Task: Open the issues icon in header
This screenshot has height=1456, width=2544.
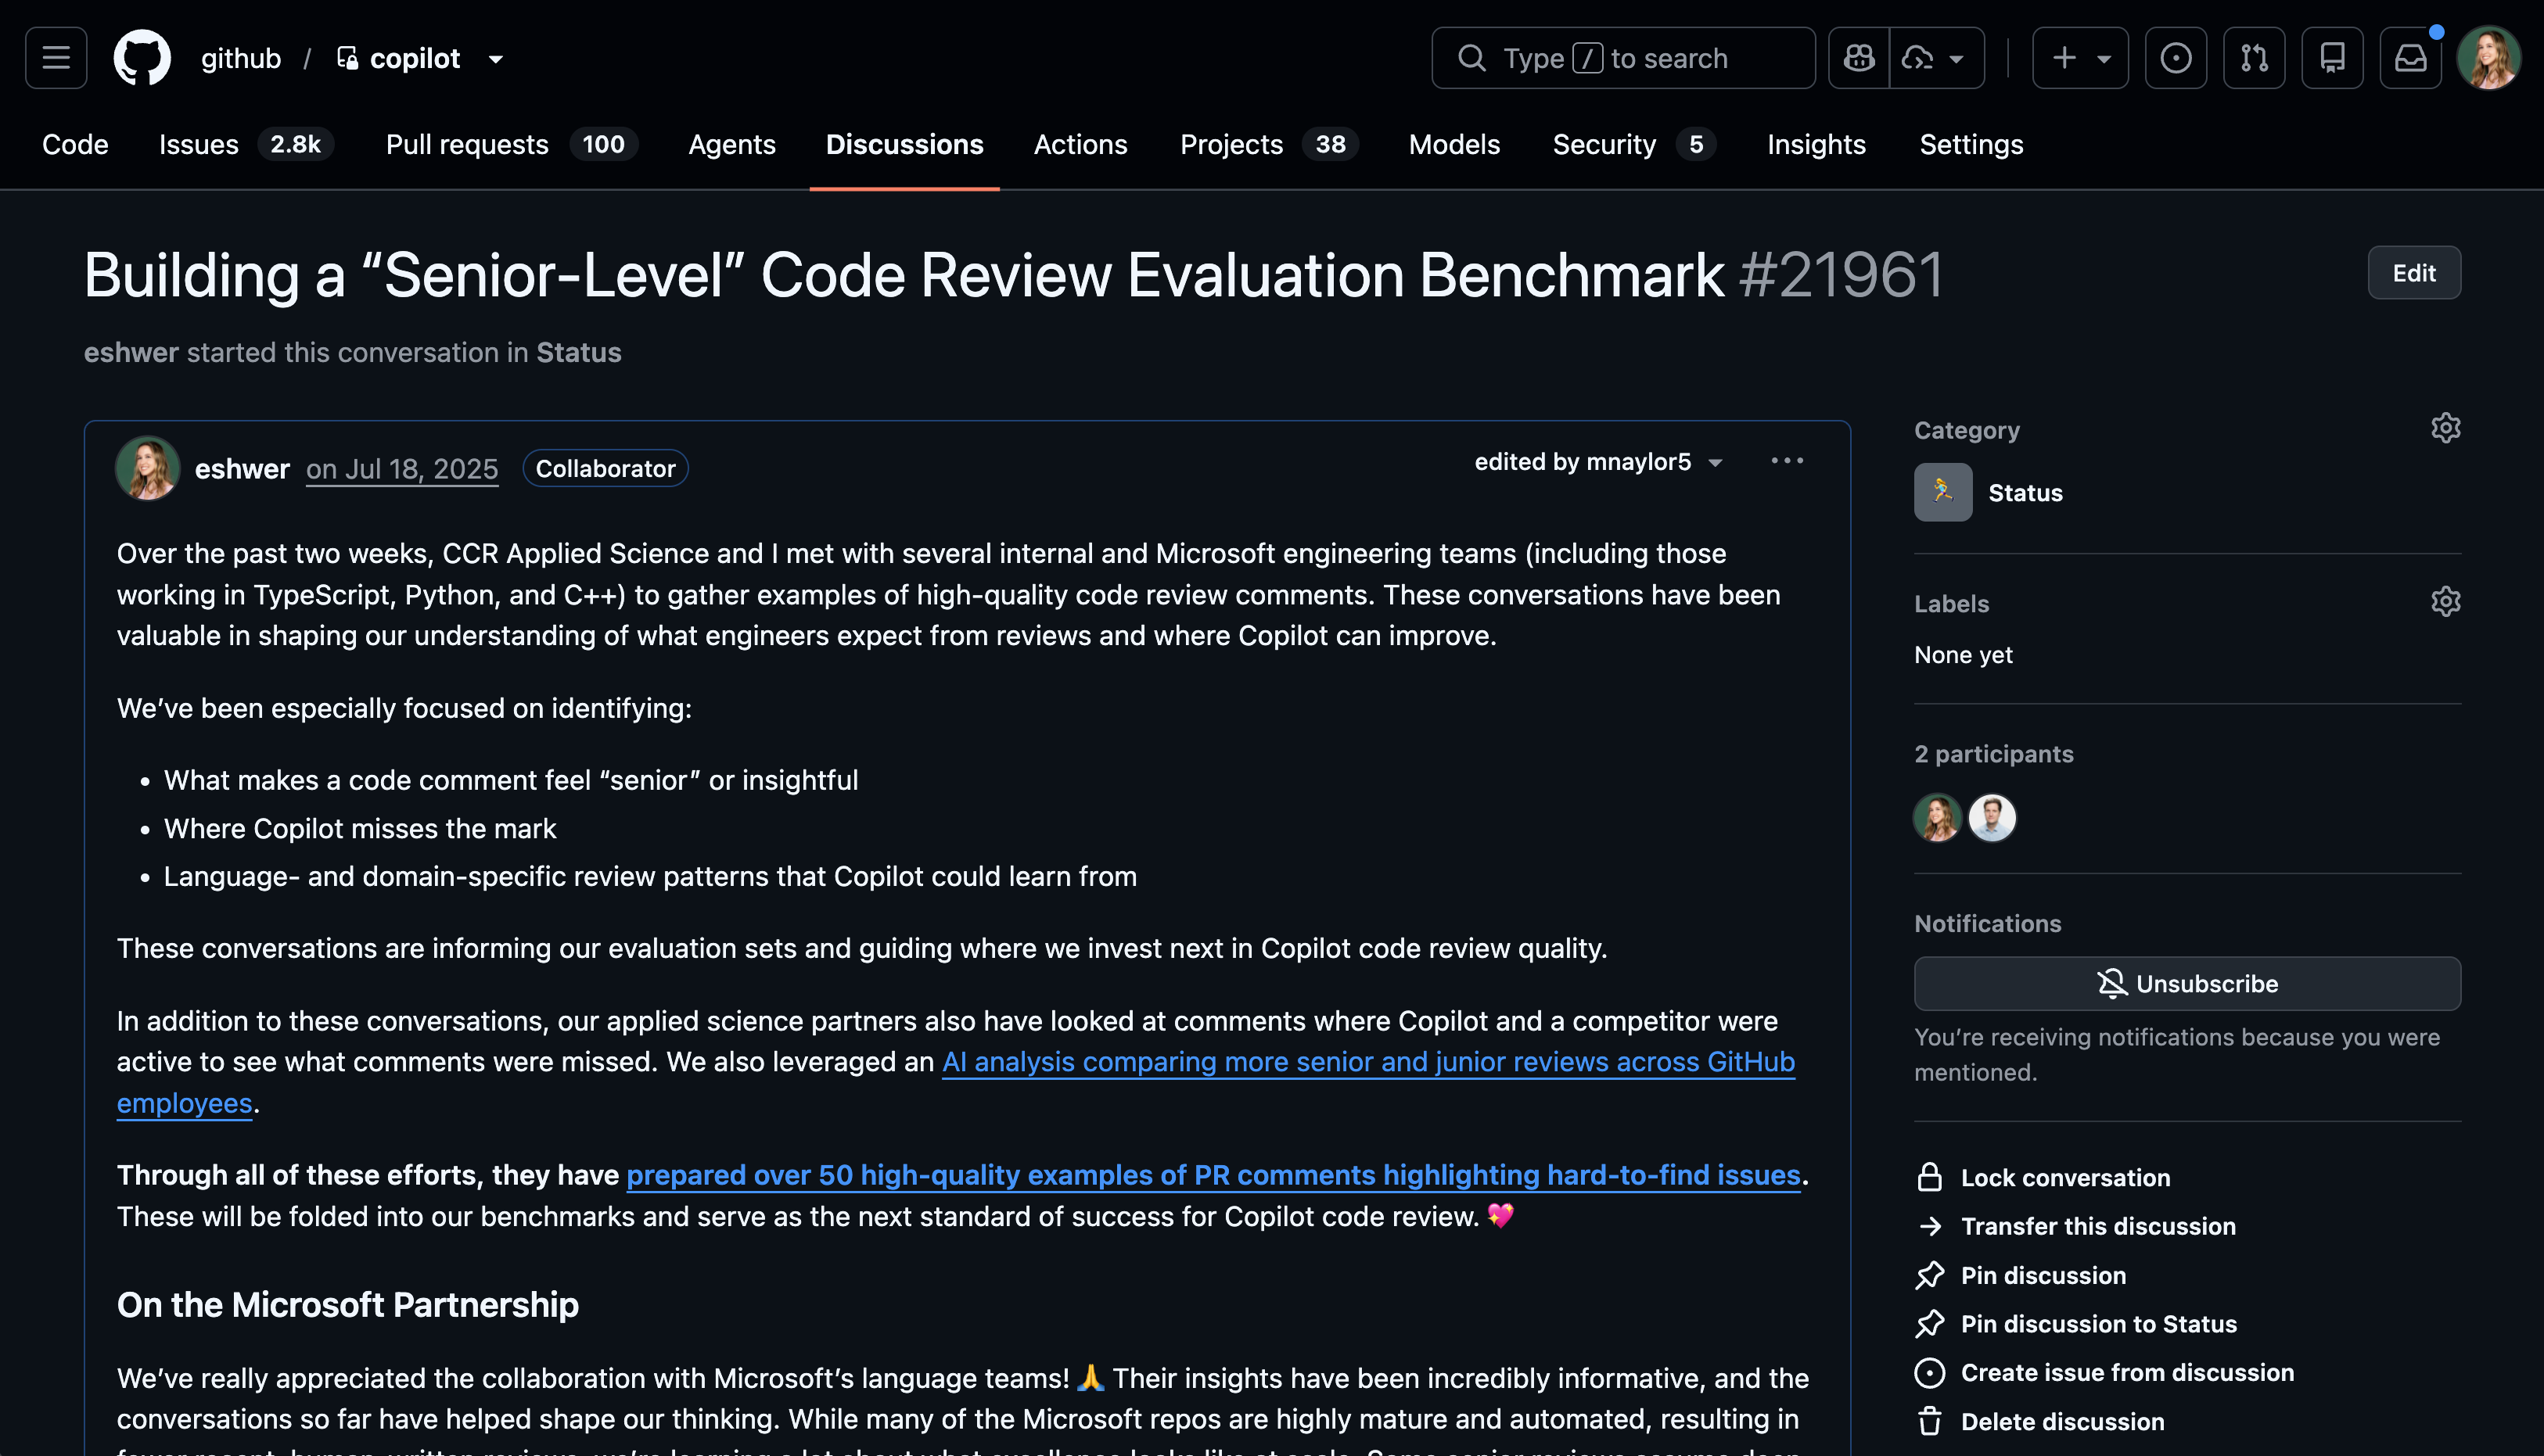Action: tap(2175, 58)
